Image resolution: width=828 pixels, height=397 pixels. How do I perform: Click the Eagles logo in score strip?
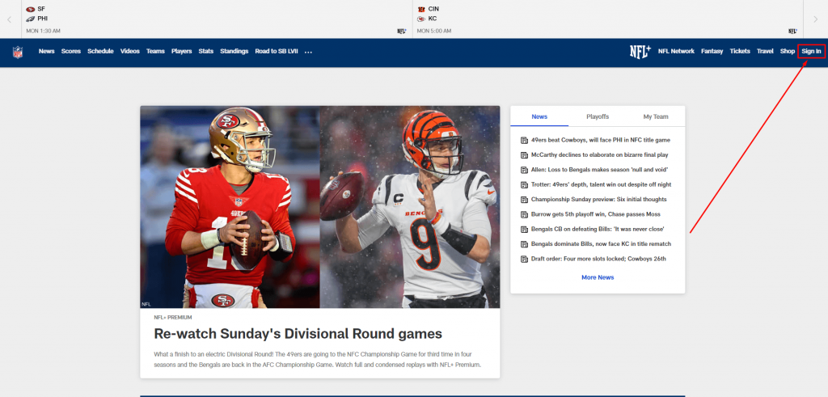31,19
